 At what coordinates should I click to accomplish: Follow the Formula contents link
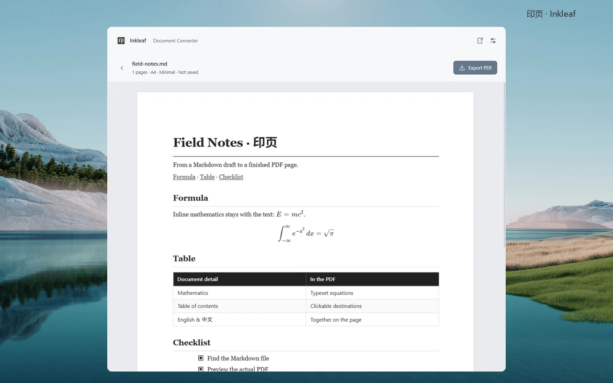click(184, 177)
